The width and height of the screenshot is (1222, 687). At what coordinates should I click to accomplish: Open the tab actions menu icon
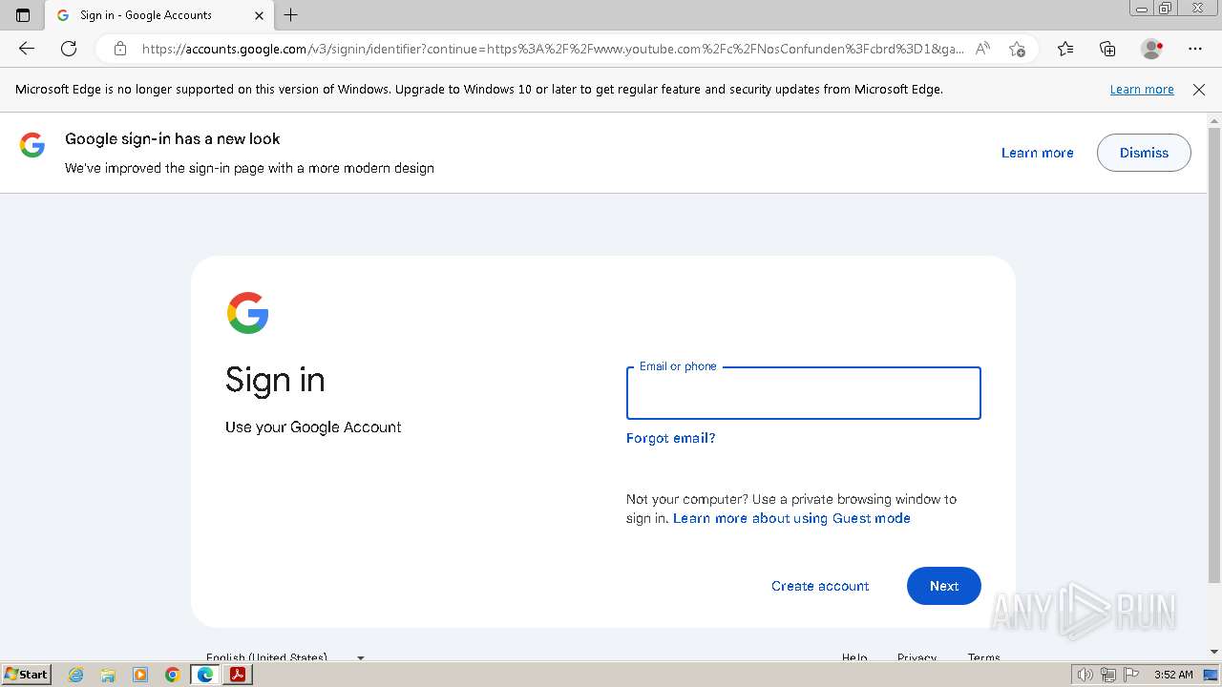click(x=23, y=15)
